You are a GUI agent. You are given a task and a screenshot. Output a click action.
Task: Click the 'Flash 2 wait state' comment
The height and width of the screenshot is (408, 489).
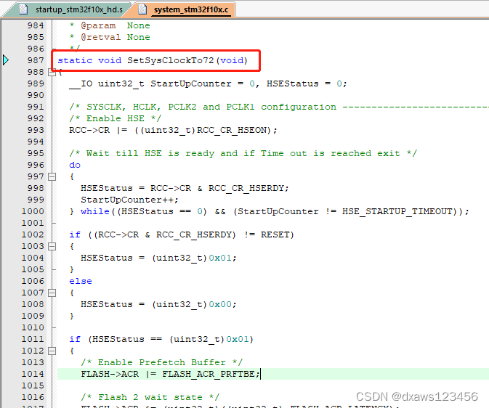click(150, 397)
